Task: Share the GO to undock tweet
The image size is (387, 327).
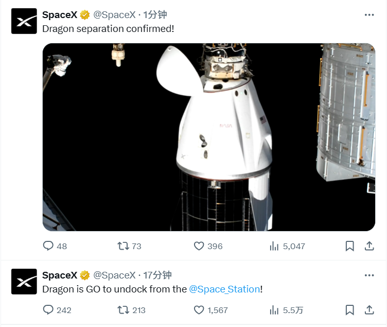Action: click(369, 310)
